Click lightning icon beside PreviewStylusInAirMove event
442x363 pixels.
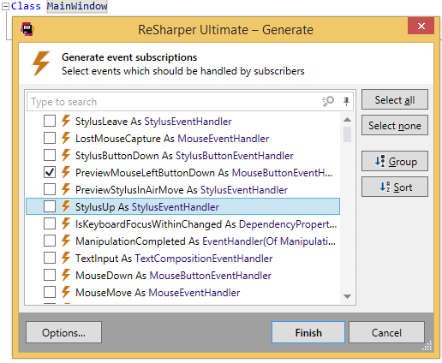66,189
